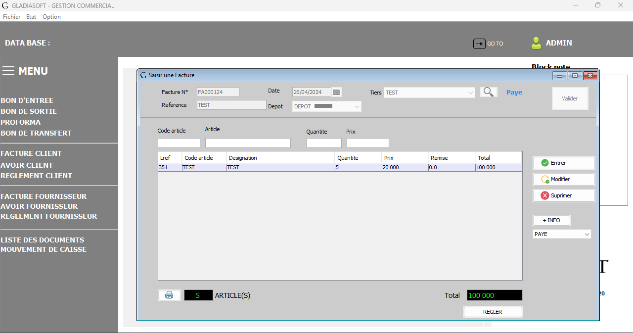Click the calendar icon next to the Date field
Screen dimensions: 633x333
pyautogui.click(x=336, y=92)
